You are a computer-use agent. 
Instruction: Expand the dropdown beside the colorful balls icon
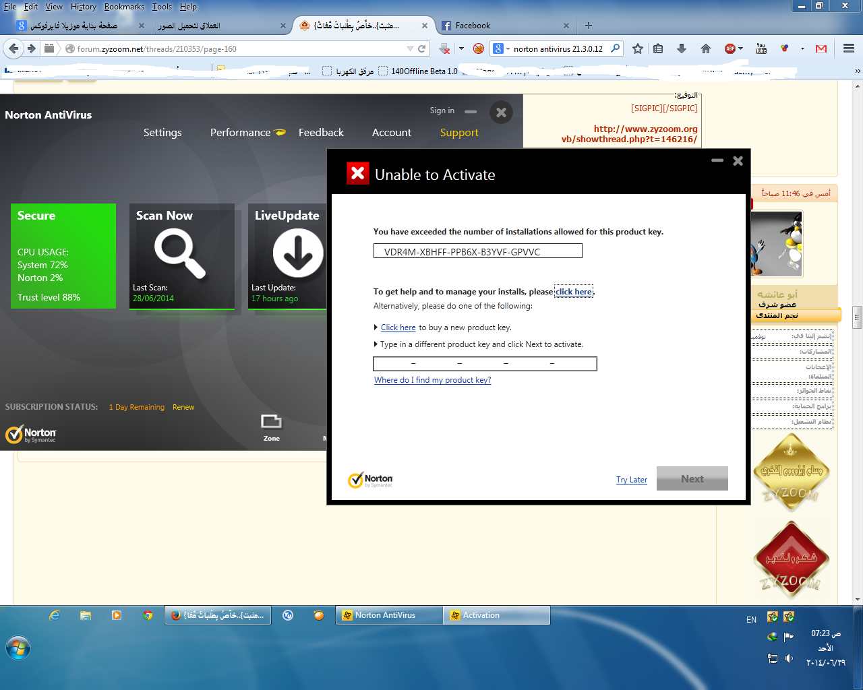(802, 49)
